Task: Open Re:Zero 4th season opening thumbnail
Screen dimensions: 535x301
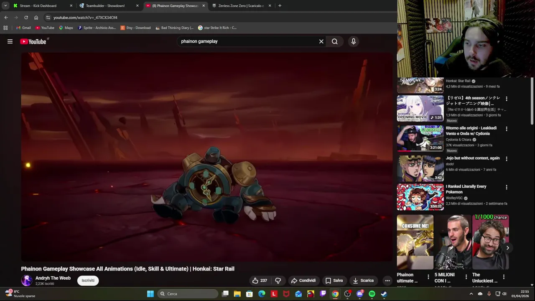Action: (x=420, y=108)
